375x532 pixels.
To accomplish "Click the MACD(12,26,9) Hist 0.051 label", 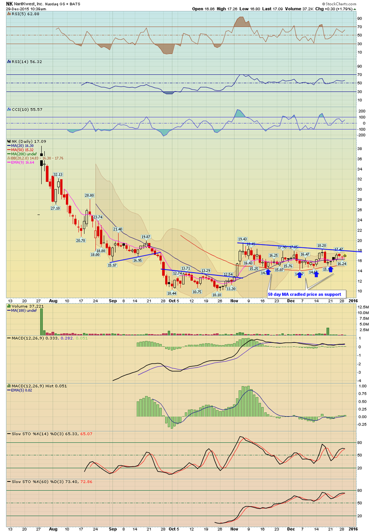I will 37,386.
